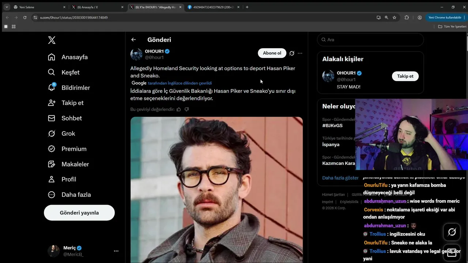Open the post photo
Screen dimensions: 468x263
(x=216, y=190)
